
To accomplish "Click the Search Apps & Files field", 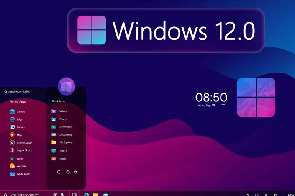I will tap(21, 92).
